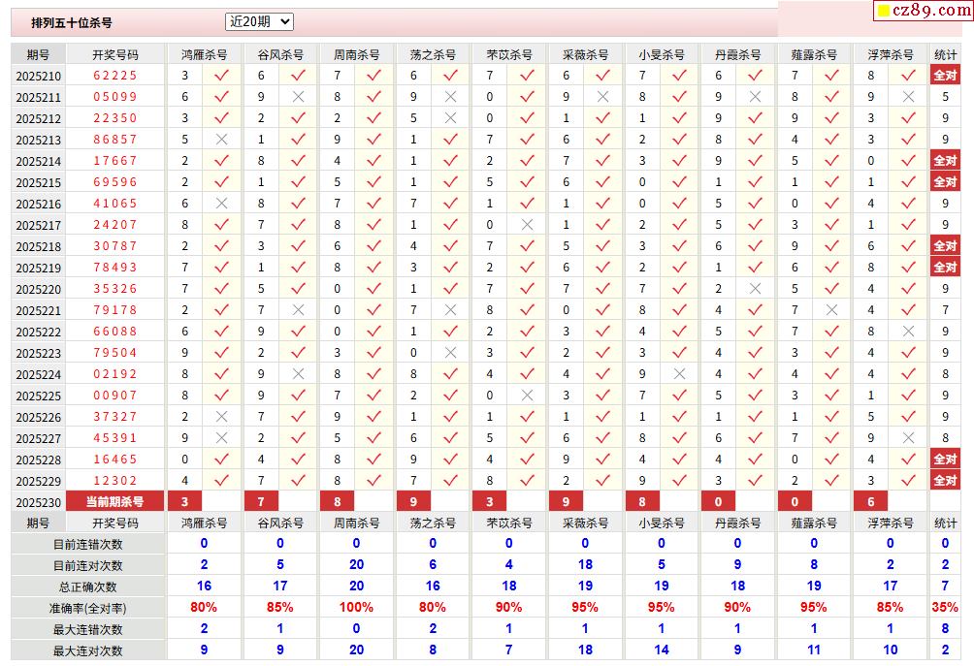This screenshot has height=666, width=974.
Task: Click draw number 62225
Action: (x=114, y=76)
